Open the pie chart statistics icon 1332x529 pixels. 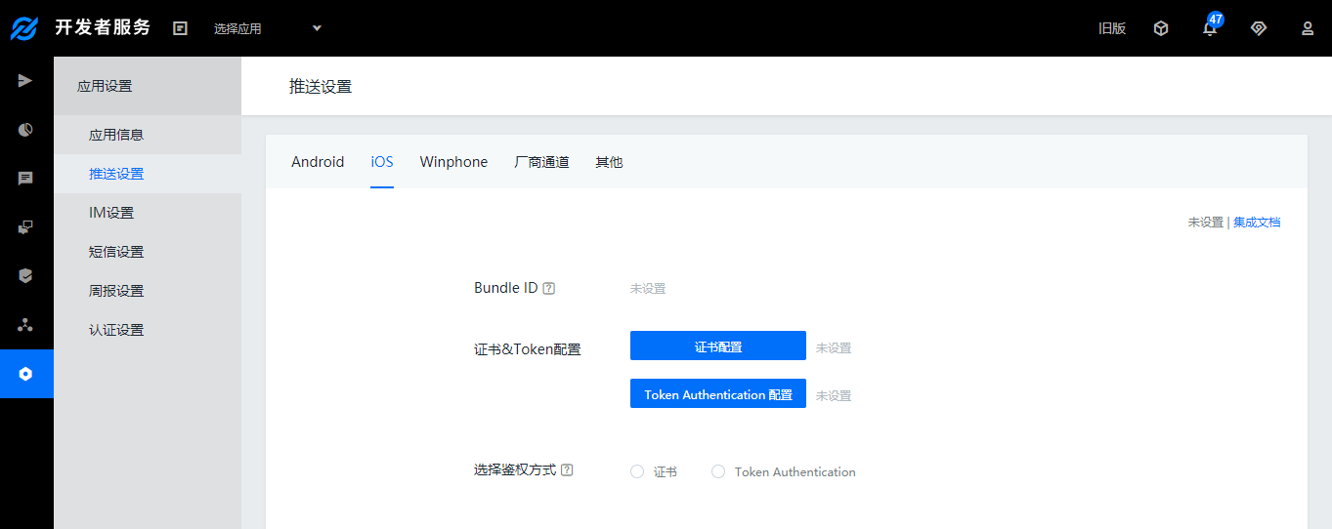tap(25, 129)
